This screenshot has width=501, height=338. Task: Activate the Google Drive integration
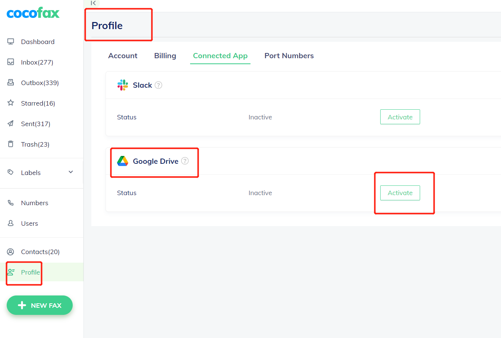(400, 193)
